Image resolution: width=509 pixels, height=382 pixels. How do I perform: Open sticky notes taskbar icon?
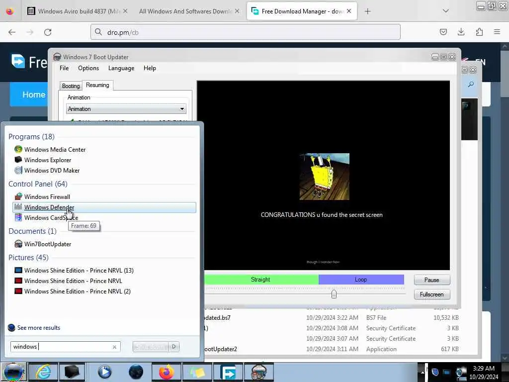pyautogui.click(x=197, y=372)
